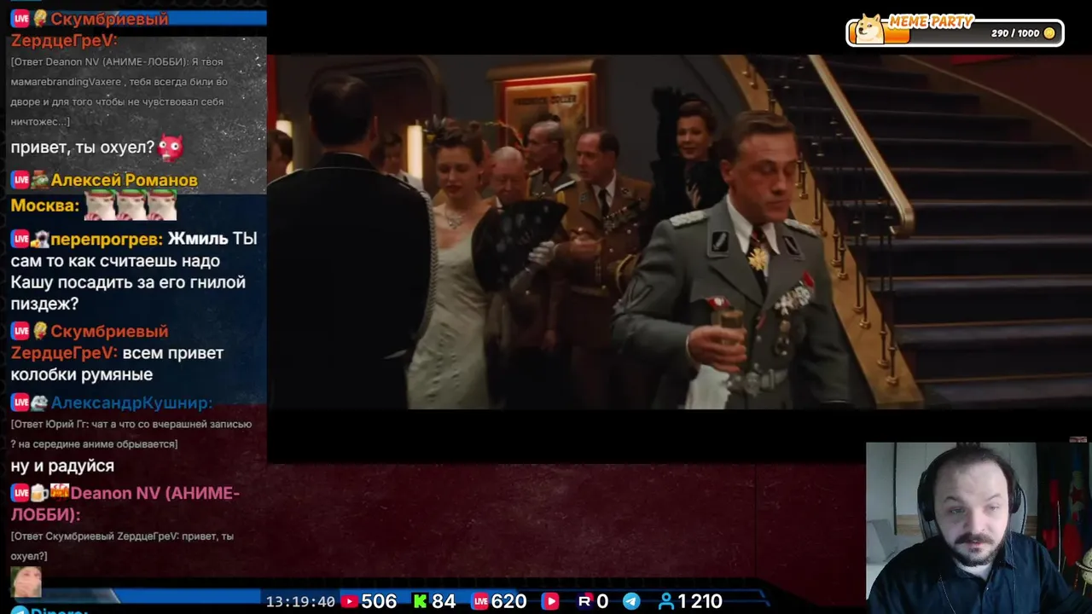Viewport: 1092px width, 614px height.
Task: Click the 'Москва:' text in chat
Action: tap(44, 206)
